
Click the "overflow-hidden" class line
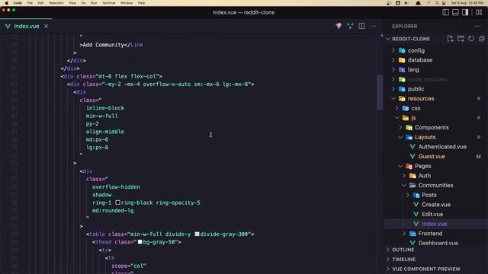click(x=116, y=186)
